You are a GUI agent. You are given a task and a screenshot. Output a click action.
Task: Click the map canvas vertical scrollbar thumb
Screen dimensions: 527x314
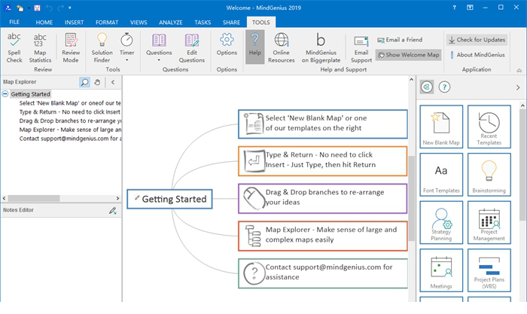(x=411, y=198)
